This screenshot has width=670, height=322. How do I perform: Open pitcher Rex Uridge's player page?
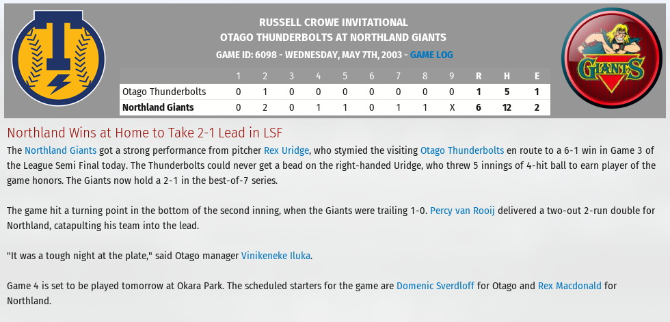click(286, 150)
